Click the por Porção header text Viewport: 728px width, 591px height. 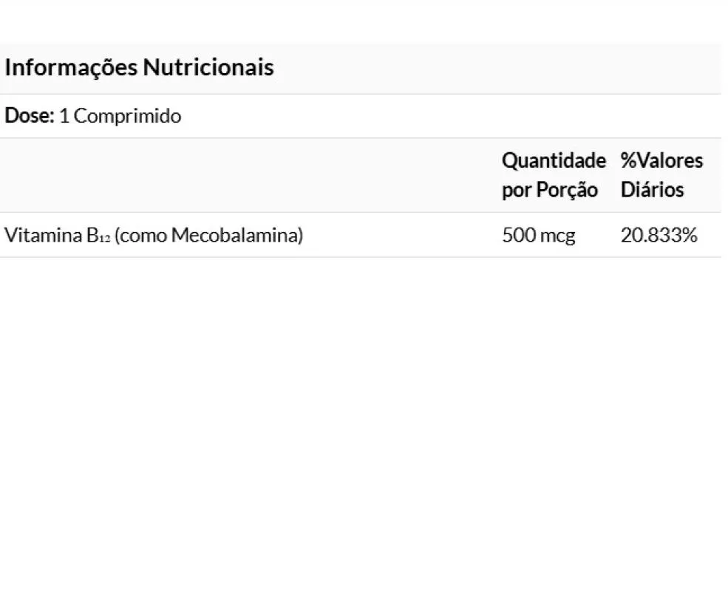549,190
